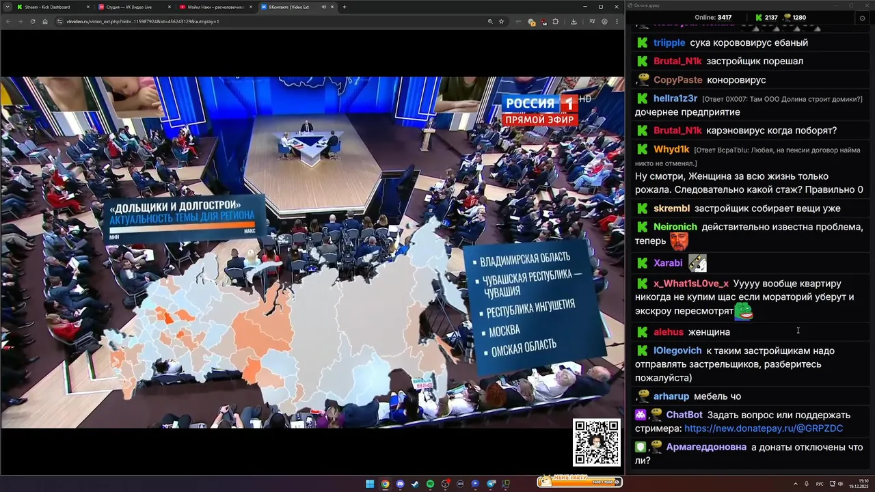Image resolution: width=875 pixels, height=492 pixels.
Task: Open a new browser tab
Action: coord(344,7)
